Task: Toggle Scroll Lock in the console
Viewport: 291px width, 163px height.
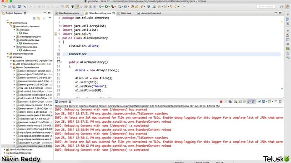Action: click(x=240, y=101)
